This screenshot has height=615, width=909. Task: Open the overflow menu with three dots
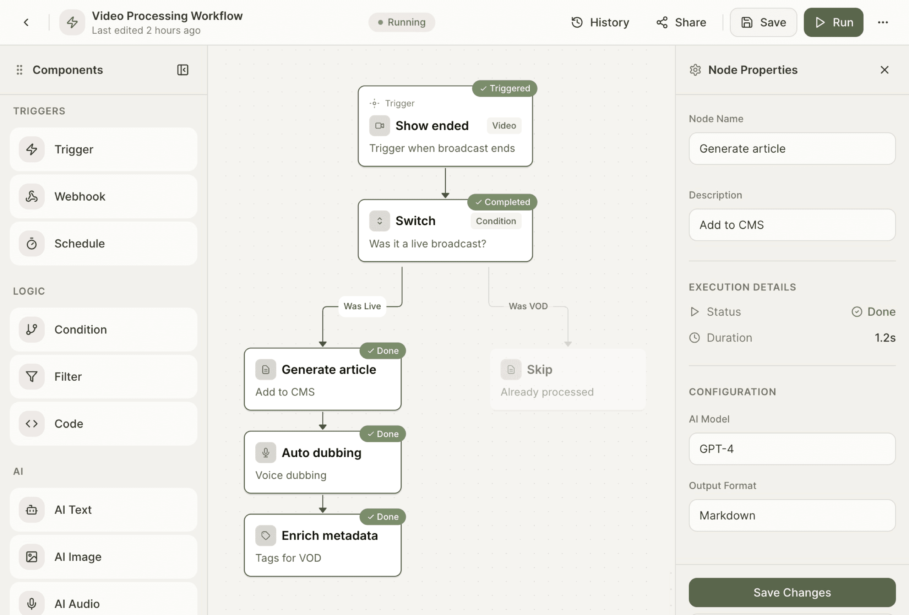[883, 22]
